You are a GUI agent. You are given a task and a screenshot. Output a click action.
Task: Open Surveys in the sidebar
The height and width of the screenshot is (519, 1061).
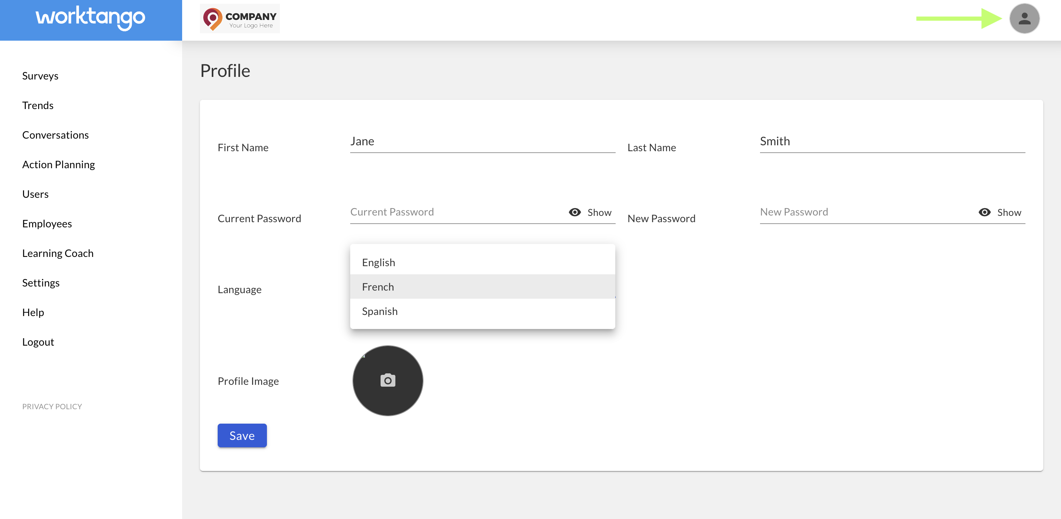click(40, 76)
